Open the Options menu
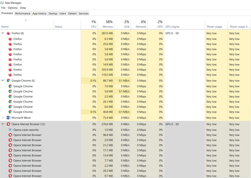The image size is (251, 178). pos(12,8)
